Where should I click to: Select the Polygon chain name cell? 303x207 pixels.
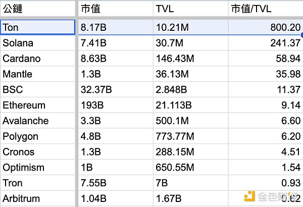[x=38, y=137]
